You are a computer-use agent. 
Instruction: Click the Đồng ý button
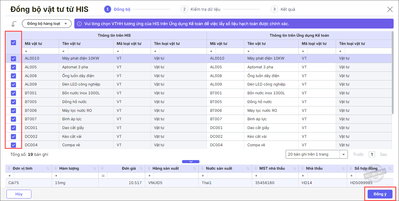tap(380, 194)
